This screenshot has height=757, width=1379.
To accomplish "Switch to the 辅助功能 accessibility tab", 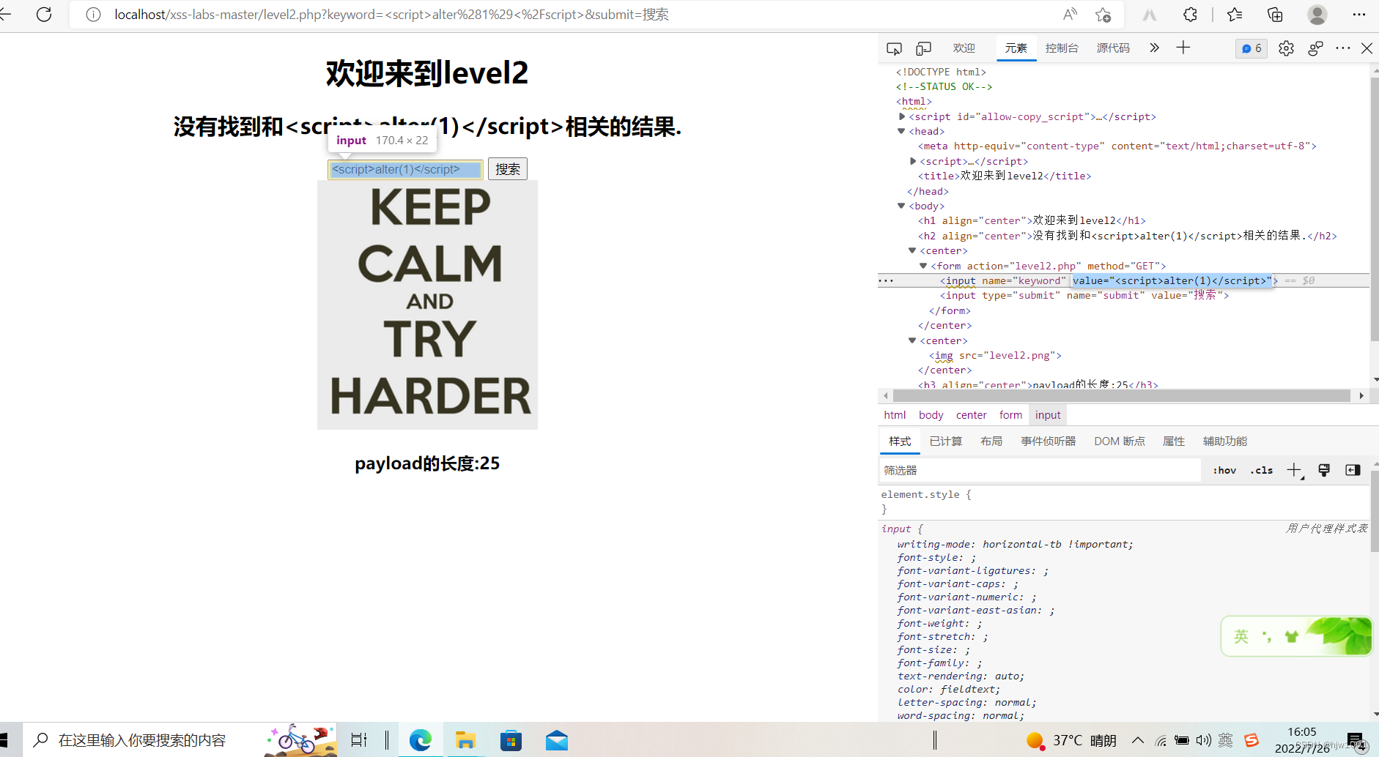I will click(1225, 441).
